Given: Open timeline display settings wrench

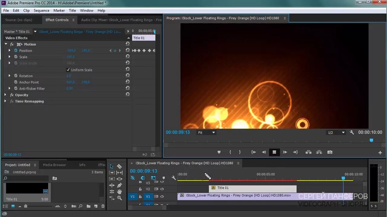Looking at the screenshot, I should (174, 178).
